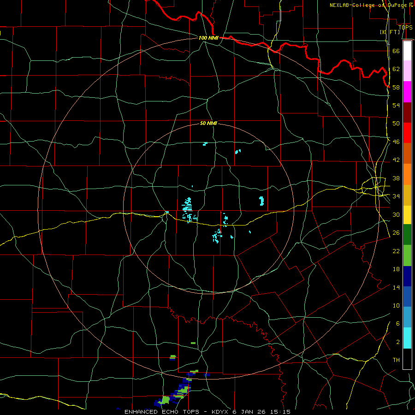Click the light green echo near the bottom edge

(166, 399)
